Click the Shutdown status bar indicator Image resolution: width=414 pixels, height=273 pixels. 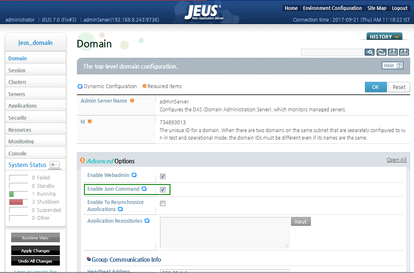click(x=18, y=202)
